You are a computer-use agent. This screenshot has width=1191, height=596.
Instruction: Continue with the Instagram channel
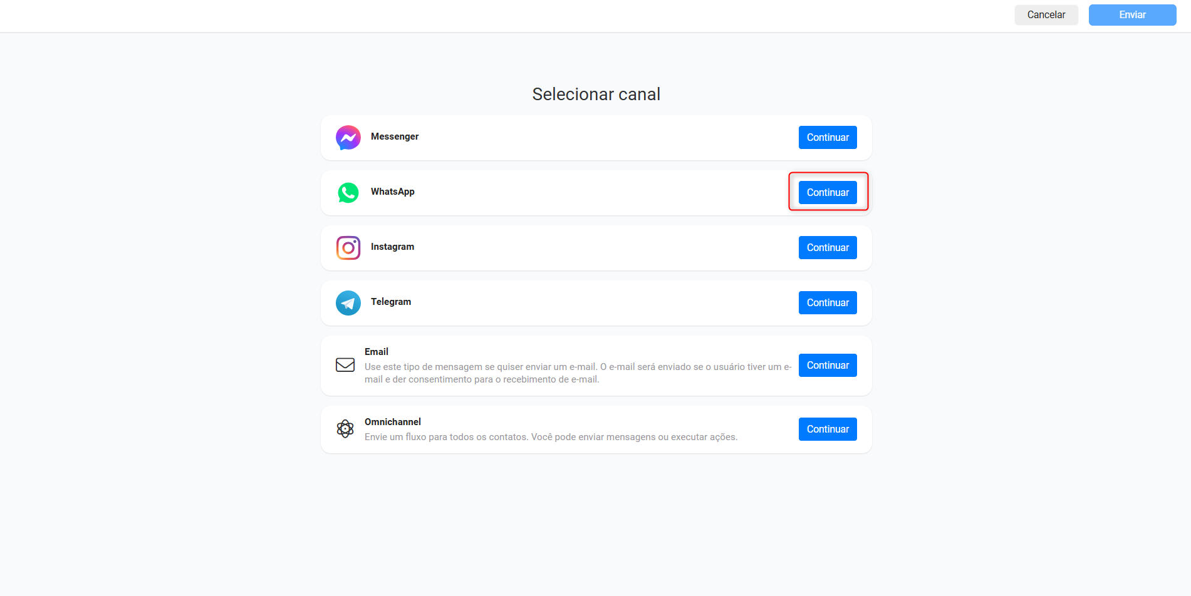click(828, 248)
